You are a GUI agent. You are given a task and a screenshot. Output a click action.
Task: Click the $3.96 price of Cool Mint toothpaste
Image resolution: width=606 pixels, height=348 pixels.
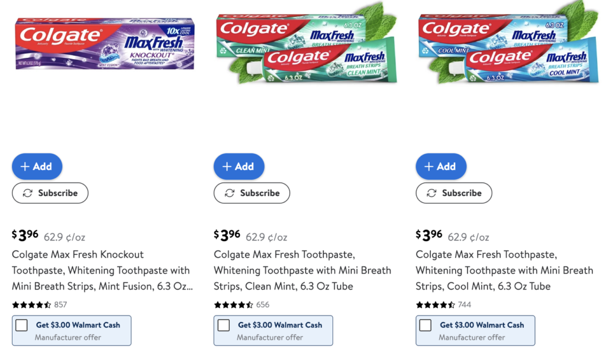tap(430, 236)
